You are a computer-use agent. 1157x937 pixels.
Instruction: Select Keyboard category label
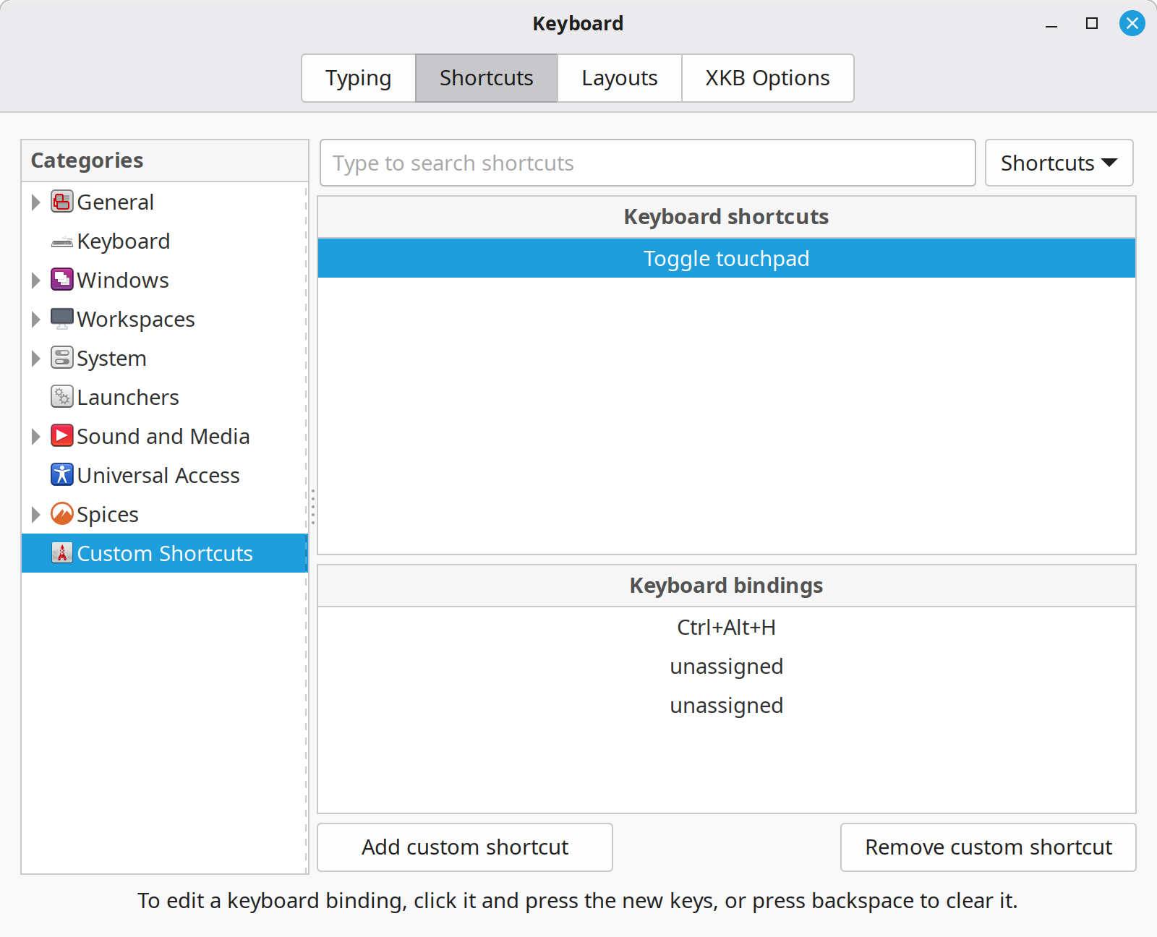(124, 241)
